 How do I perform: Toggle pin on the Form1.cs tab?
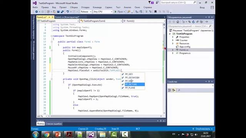[49, 17]
